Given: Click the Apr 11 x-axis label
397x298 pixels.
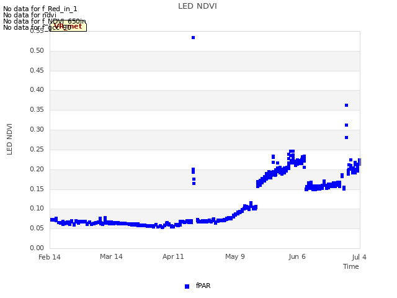Looking at the screenshot, I should (173, 256).
